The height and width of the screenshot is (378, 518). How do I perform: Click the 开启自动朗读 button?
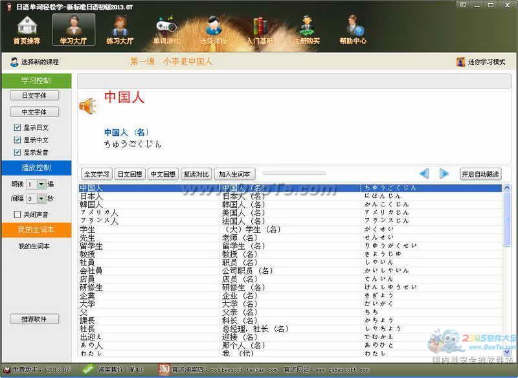click(x=480, y=174)
